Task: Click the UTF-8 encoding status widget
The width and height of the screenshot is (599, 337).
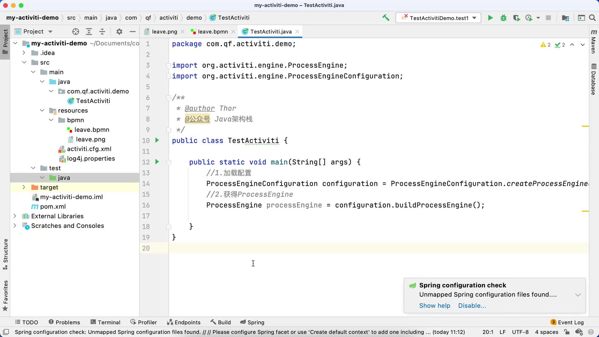Action: (520, 332)
